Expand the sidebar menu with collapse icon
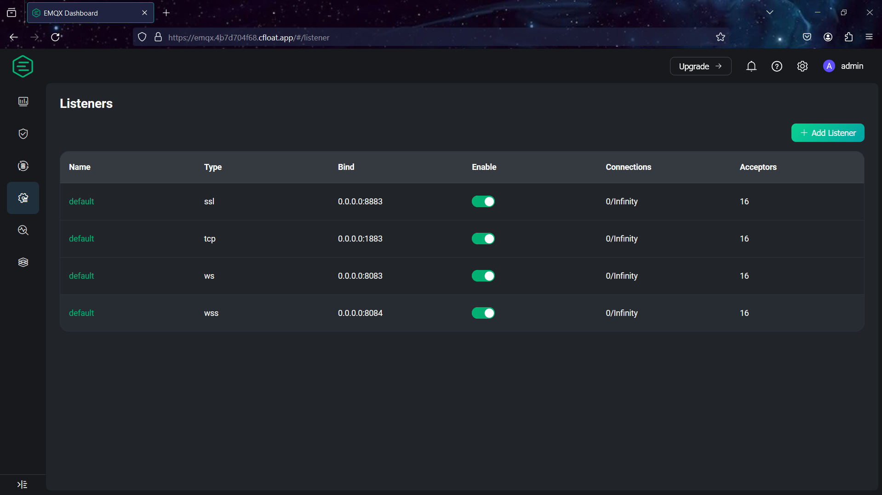The width and height of the screenshot is (882, 495). [22, 484]
